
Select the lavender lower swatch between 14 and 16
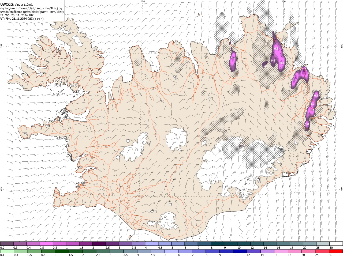(267, 251)
